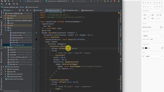Viewport: 164px width, 92px height.
Task: Expand the build folder
Action: click(6, 25)
